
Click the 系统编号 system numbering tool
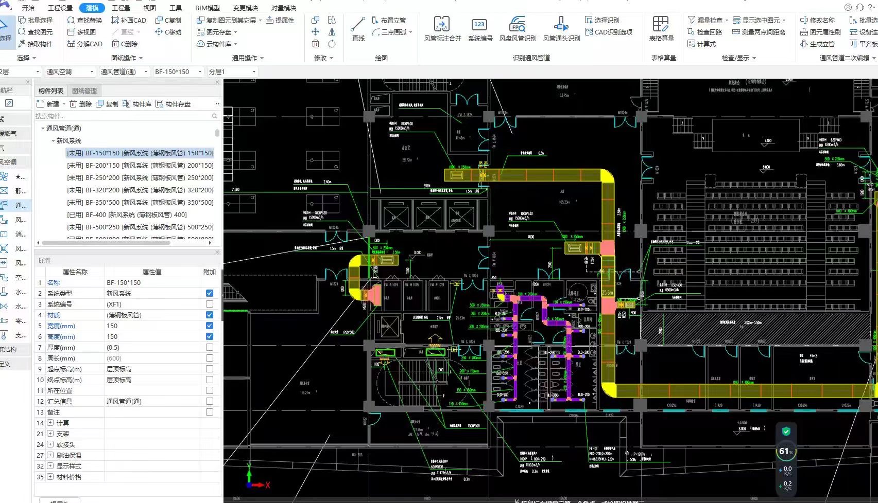(x=480, y=29)
